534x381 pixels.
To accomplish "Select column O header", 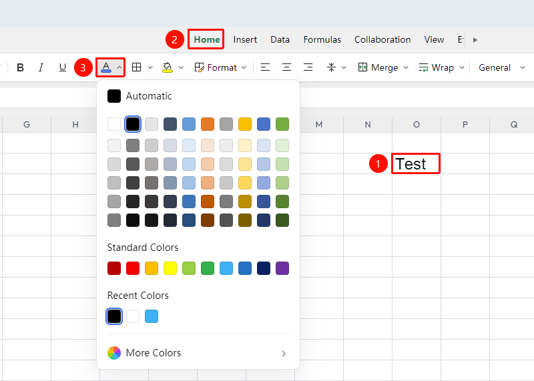I will [417, 125].
